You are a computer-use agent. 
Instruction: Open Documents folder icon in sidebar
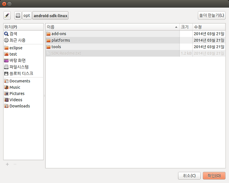click(6, 81)
